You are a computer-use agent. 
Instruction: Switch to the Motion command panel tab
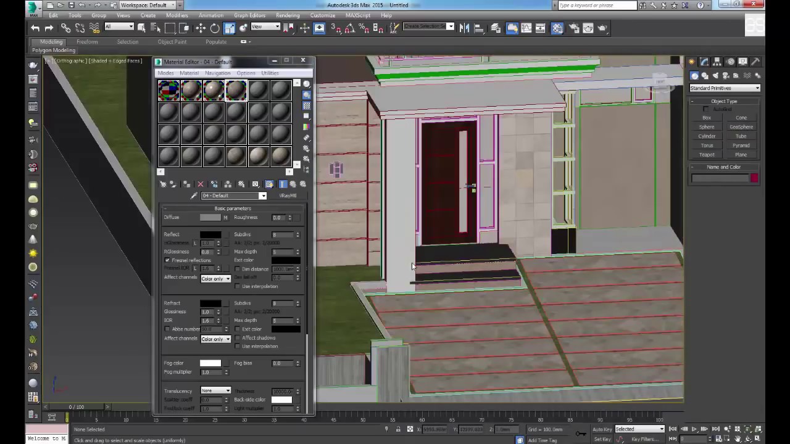coord(731,62)
